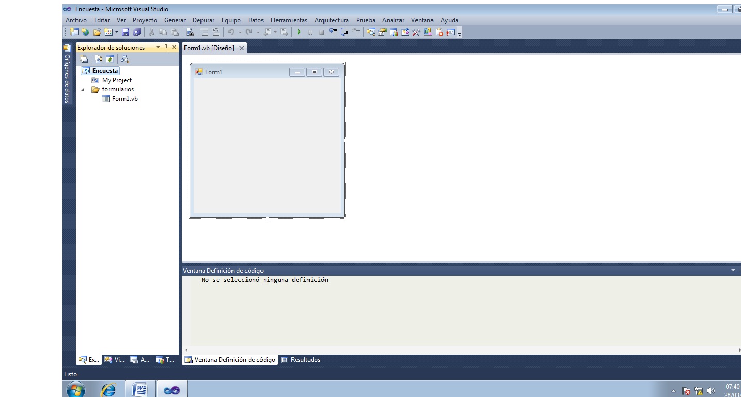Viewport: 741px width, 397px height.
Task: Open the New Project dropdown arrow
Action: [116, 32]
